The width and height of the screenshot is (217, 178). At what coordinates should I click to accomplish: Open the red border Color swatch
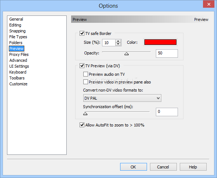click(160, 42)
